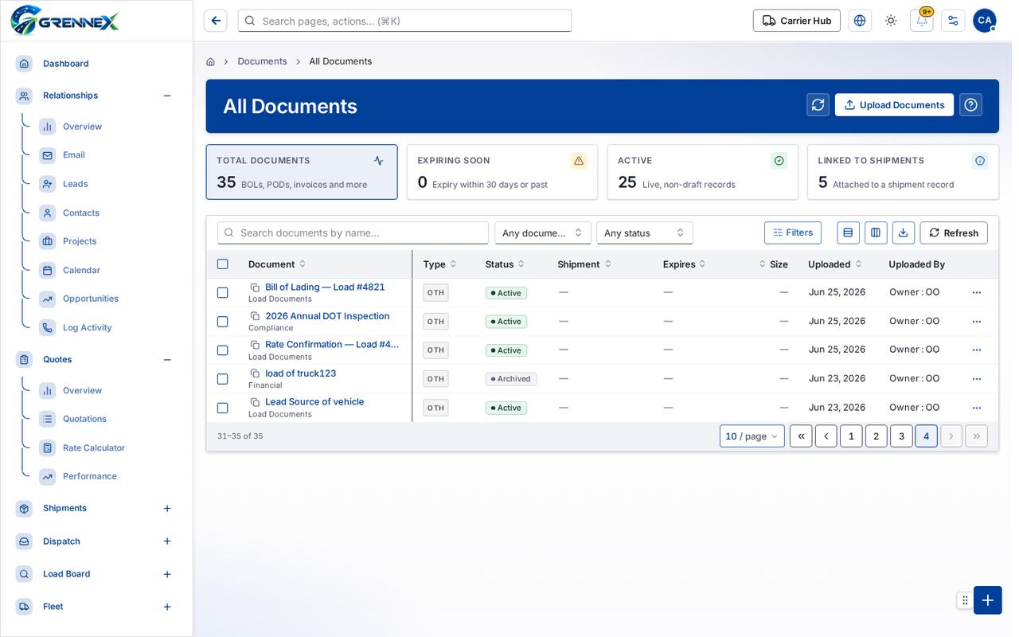Expand the Dispatch sidebar section
The width and height of the screenshot is (1019, 637).
point(167,541)
